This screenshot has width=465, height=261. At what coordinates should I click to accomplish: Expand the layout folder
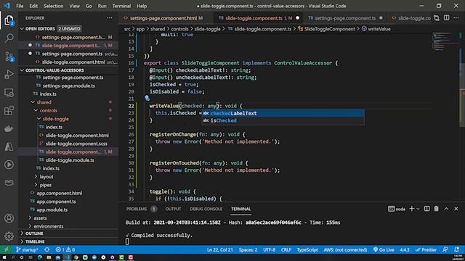[36, 176]
